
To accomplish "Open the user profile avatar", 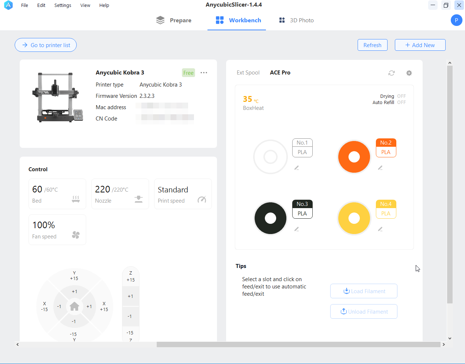I will click(456, 20).
